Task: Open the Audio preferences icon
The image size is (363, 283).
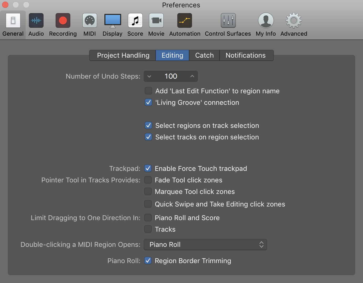Action: 36,24
